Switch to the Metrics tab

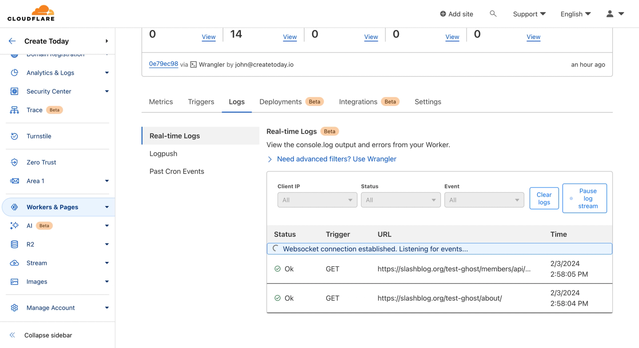[x=161, y=102]
